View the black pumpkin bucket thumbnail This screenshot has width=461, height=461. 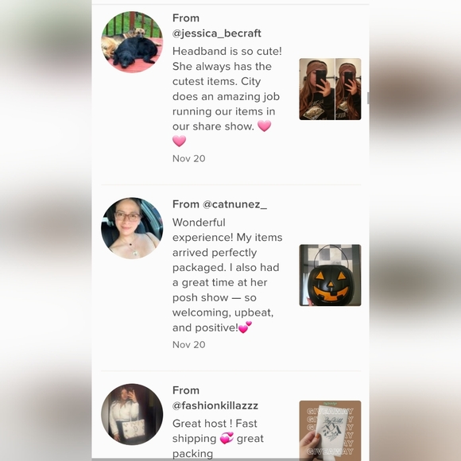coord(330,275)
